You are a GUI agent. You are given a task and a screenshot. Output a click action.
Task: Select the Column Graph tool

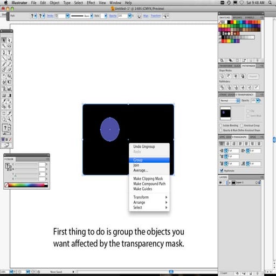[x=9, y=89]
